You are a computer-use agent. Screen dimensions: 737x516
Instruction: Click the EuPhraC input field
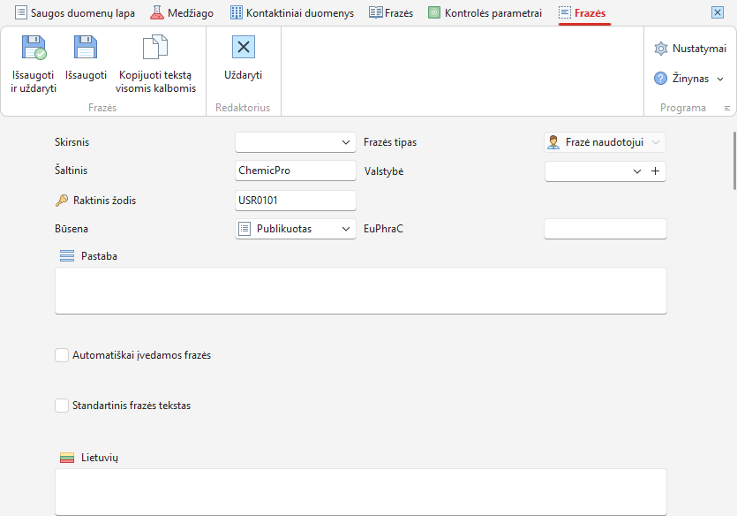coord(605,229)
